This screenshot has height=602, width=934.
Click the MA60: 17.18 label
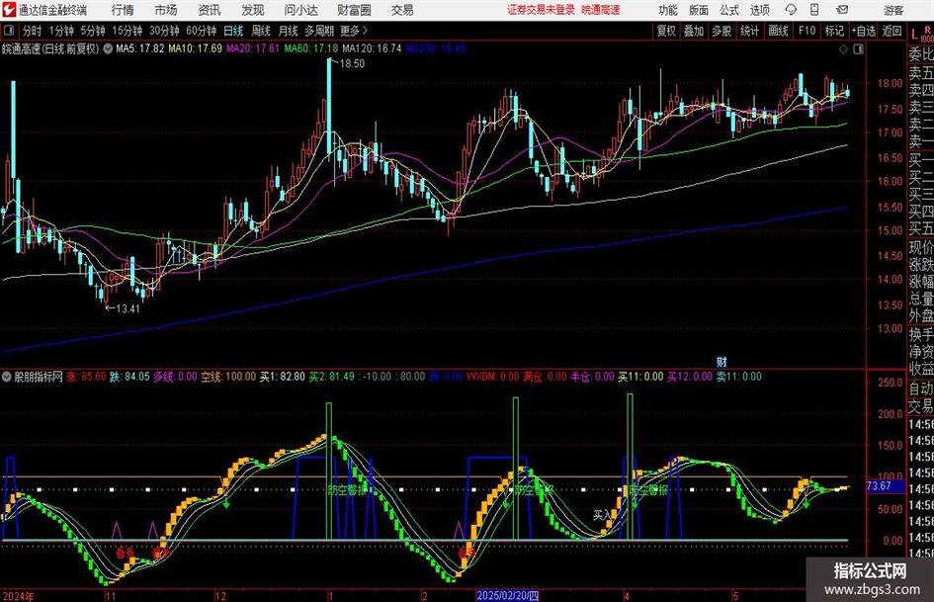(311, 48)
